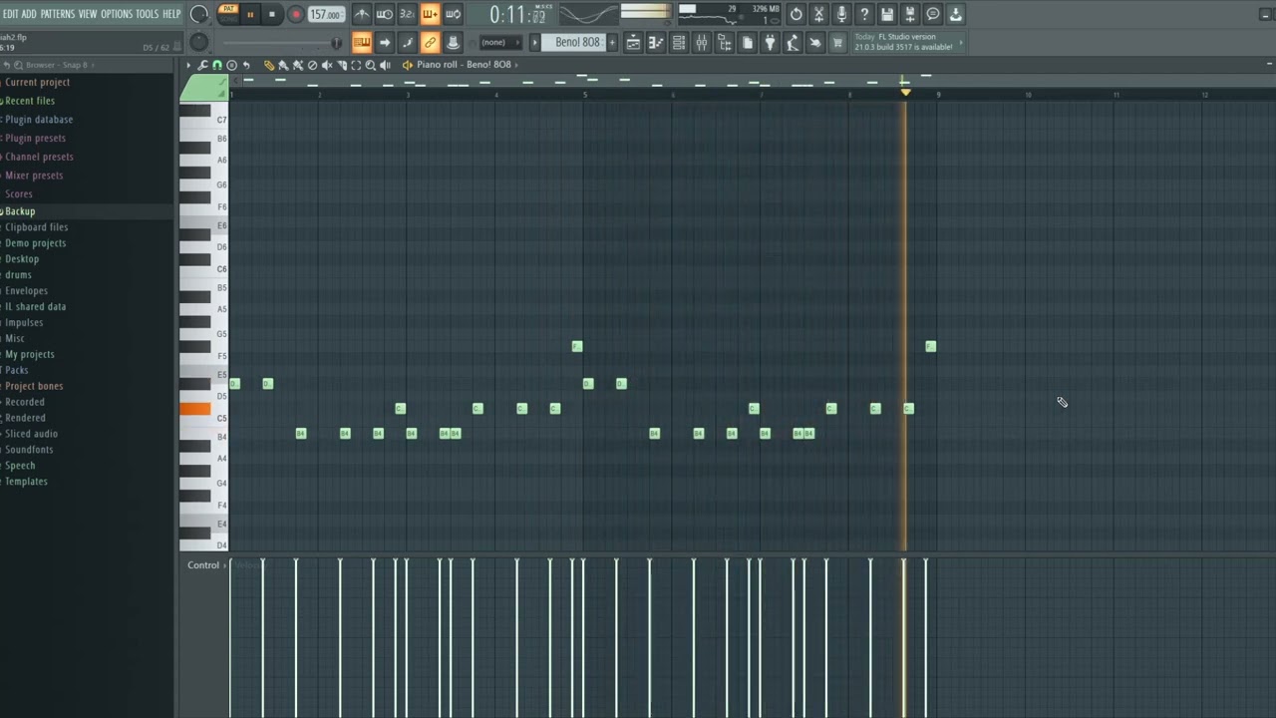
Task: Toggle piano roll magnet snap button
Action: coord(217,65)
